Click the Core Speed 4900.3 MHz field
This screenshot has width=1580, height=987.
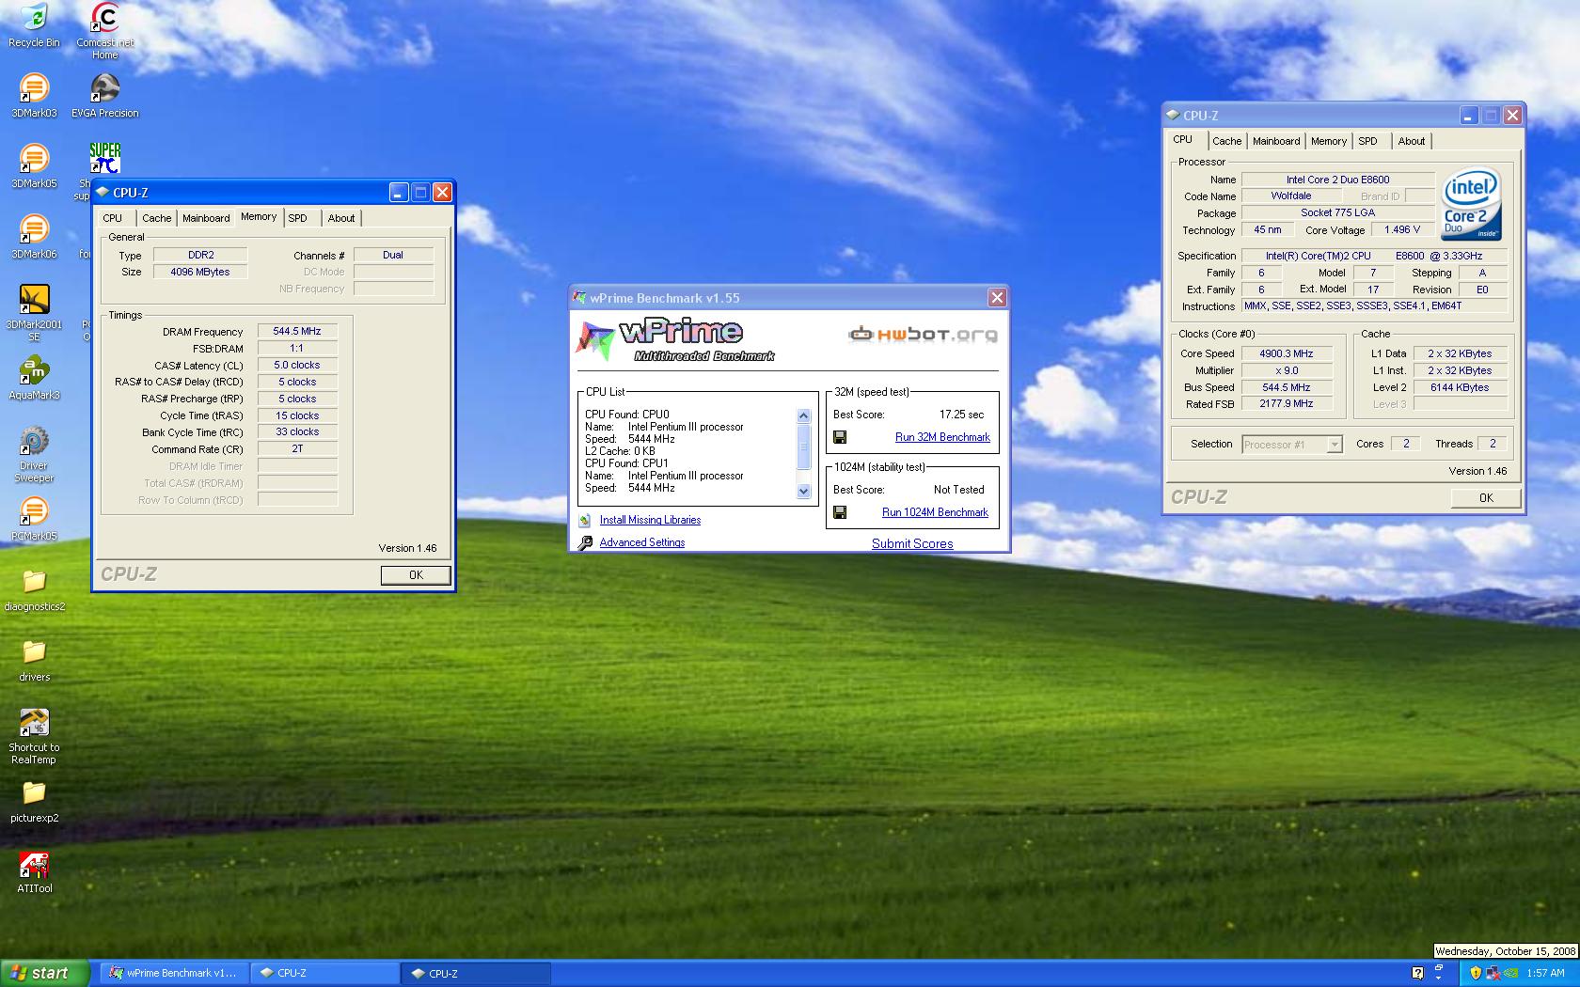tap(1286, 353)
